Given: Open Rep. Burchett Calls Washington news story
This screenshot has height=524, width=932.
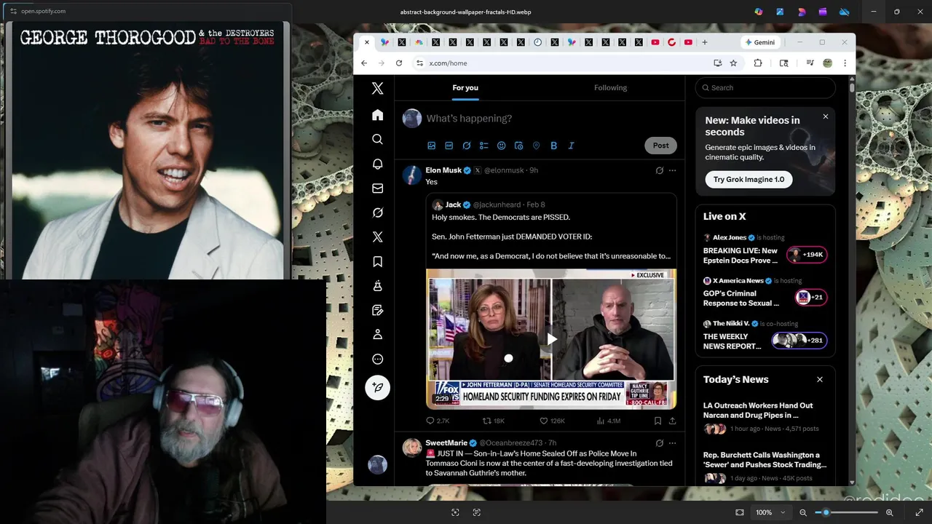Looking at the screenshot, I should click(765, 467).
